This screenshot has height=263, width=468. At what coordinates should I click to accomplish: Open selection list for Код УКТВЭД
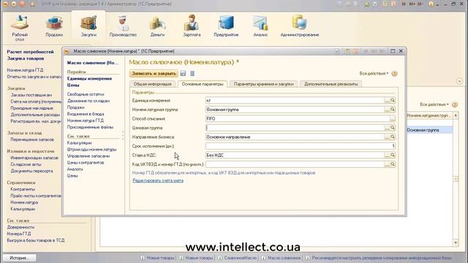pos(387,164)
